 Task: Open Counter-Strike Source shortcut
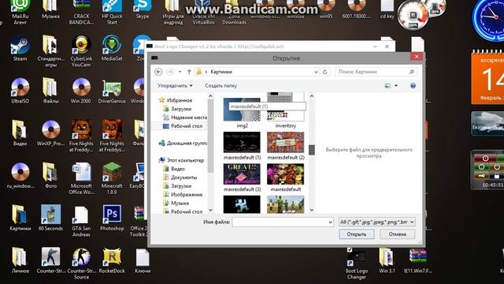tap(81, 263)
